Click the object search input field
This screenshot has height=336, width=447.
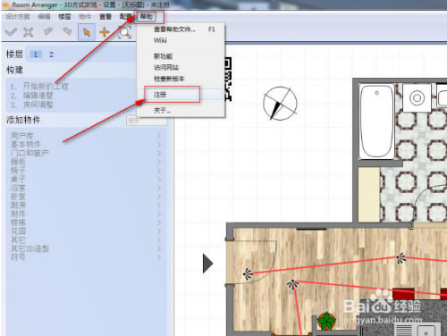click(x=147, y=121)
